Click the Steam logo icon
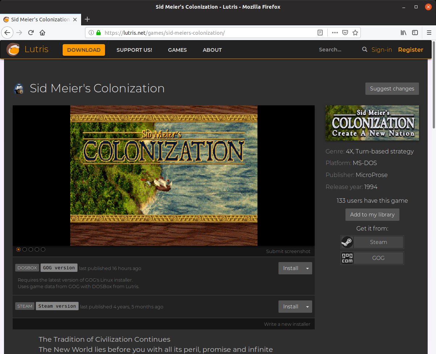 [x=347, y=242]
